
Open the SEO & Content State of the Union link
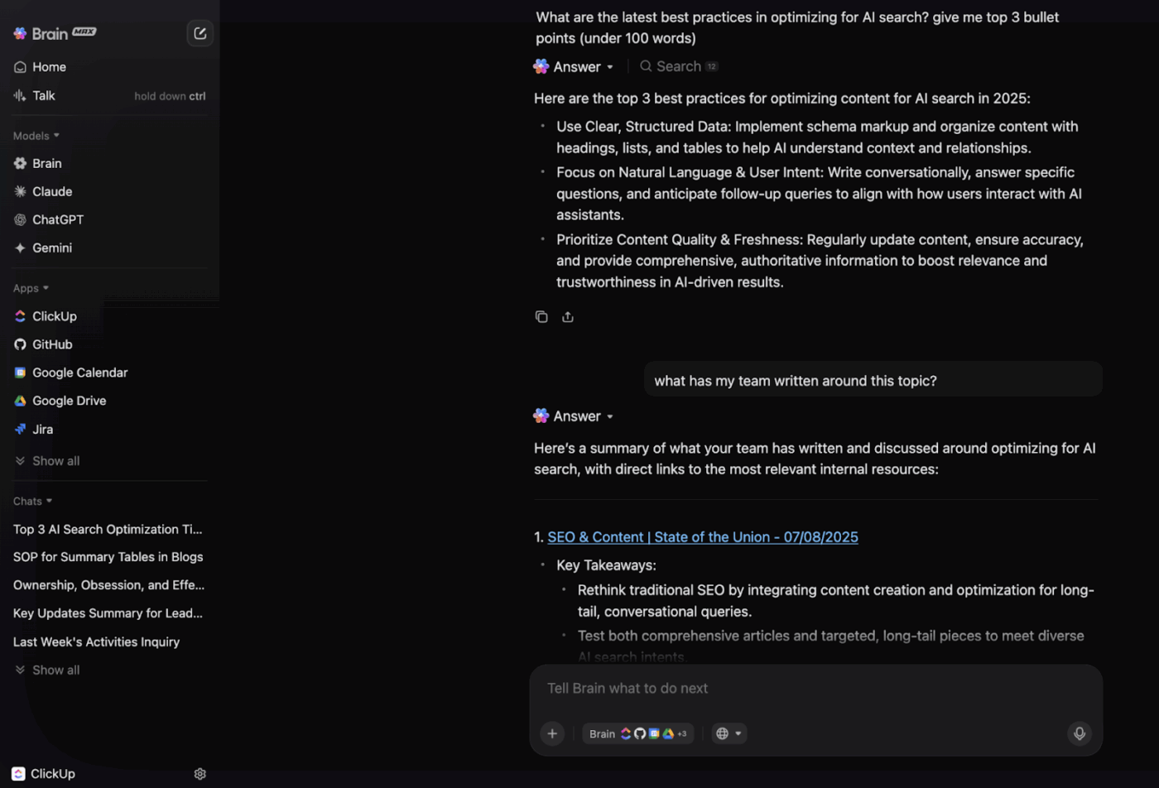click(x=702, y=537)
